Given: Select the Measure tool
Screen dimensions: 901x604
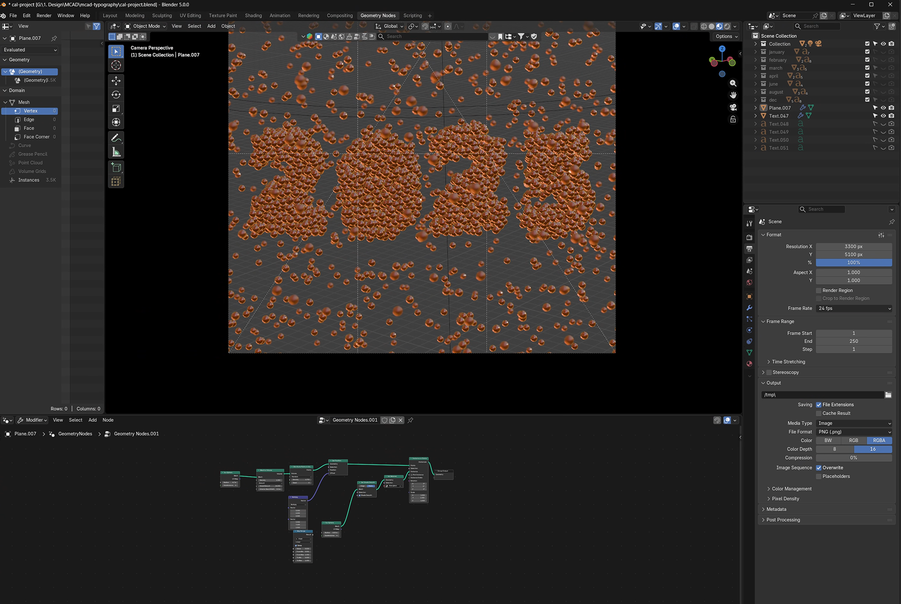Looking at the screenshot, I should (x=116, y=152).
